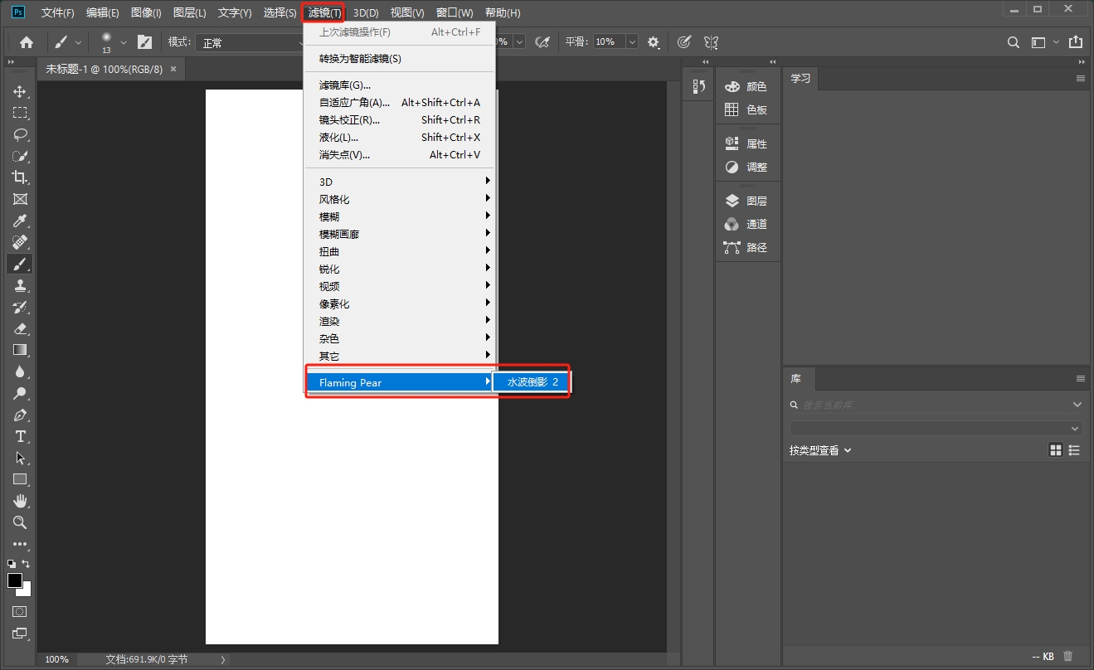Open the 图层 layers panel button
1094x670 pixels.
point(746,201)
